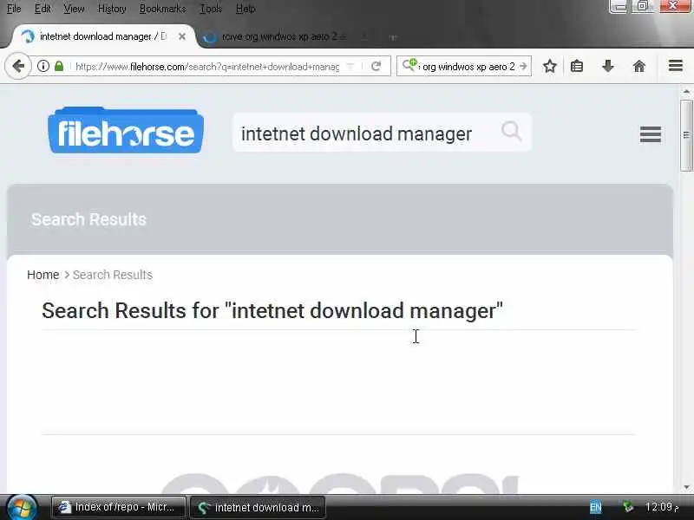Submit browser search with the go arrow
The image size is (694, 520).
tap(524, 67)
